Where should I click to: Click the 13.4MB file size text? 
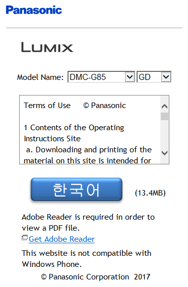150,193
